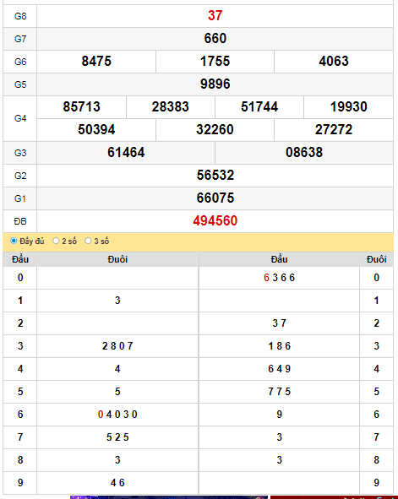The height and width of the screenshot is (499, 398).
Task: Click G4 number 85713
Action: 81,106
